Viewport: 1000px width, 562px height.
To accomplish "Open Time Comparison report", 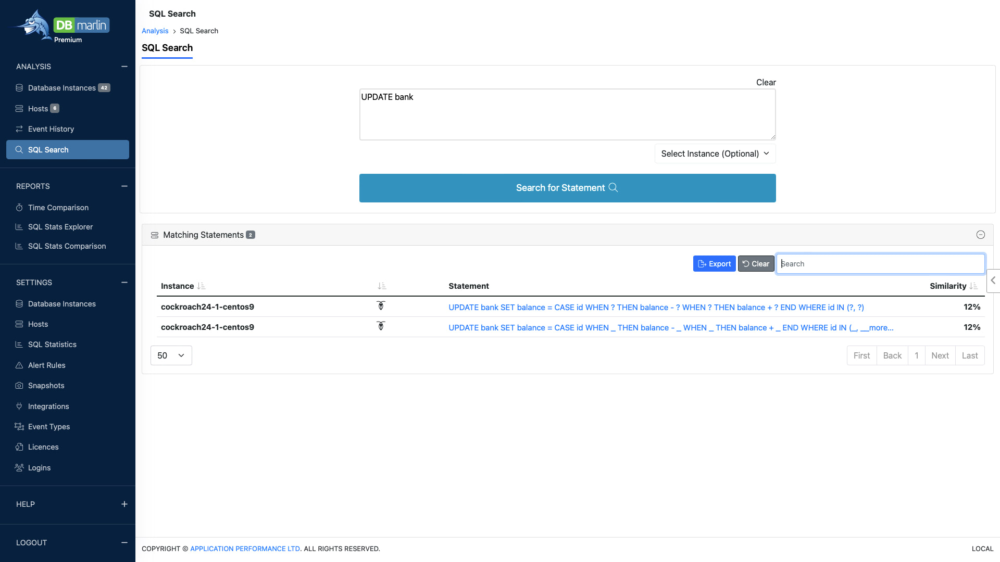I will [58, 208].
